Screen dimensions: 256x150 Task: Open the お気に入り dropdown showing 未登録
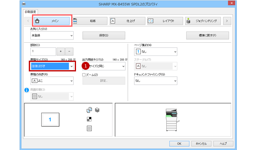(52, 36)
